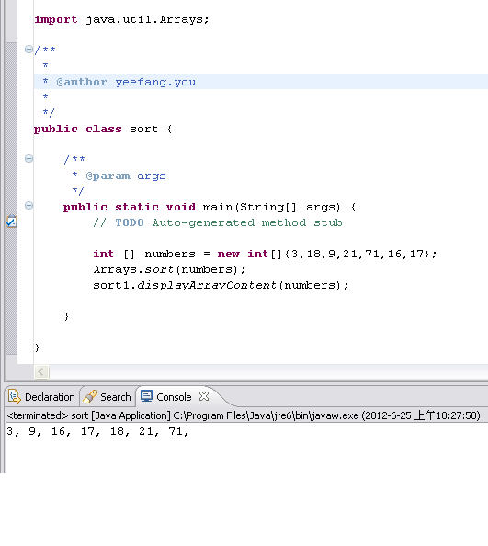This screenshot has width=488, height=546.
Task: Click the Search tab flashlight icon
Action: [90, 396]
